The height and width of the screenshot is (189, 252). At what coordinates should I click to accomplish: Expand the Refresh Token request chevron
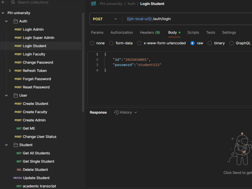(x=10, y=71)
